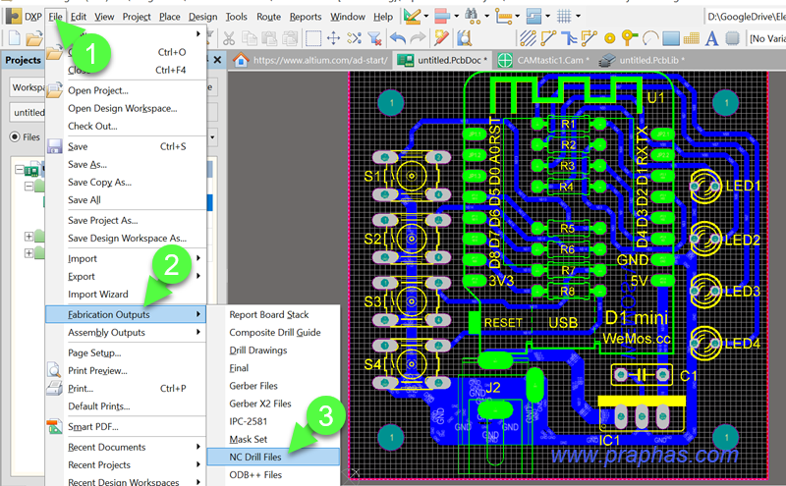Click the Utility Tools pencil-ruler icon

tap(412, 16)
